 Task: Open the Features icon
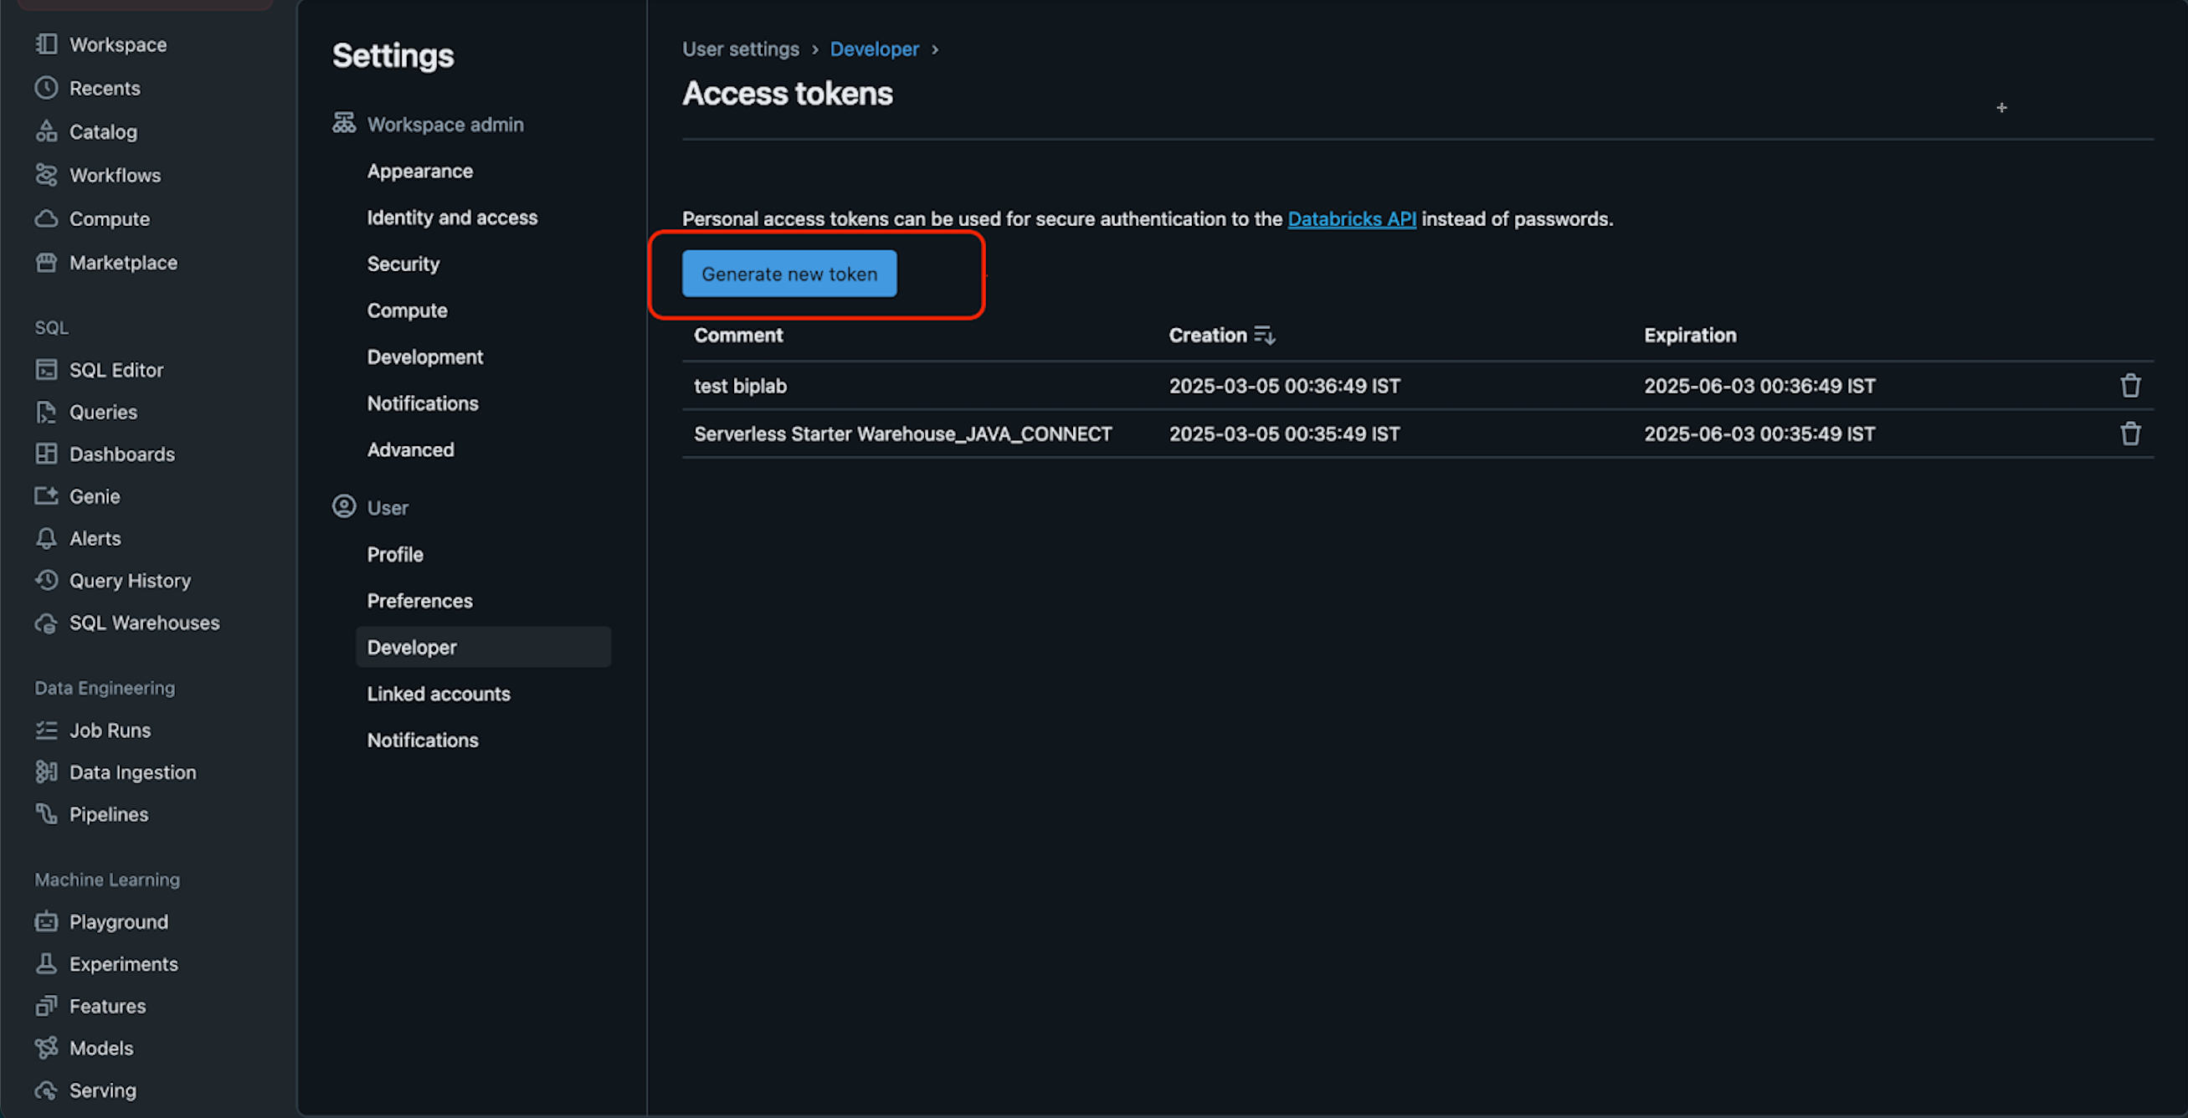click(x=46, y=1006)
